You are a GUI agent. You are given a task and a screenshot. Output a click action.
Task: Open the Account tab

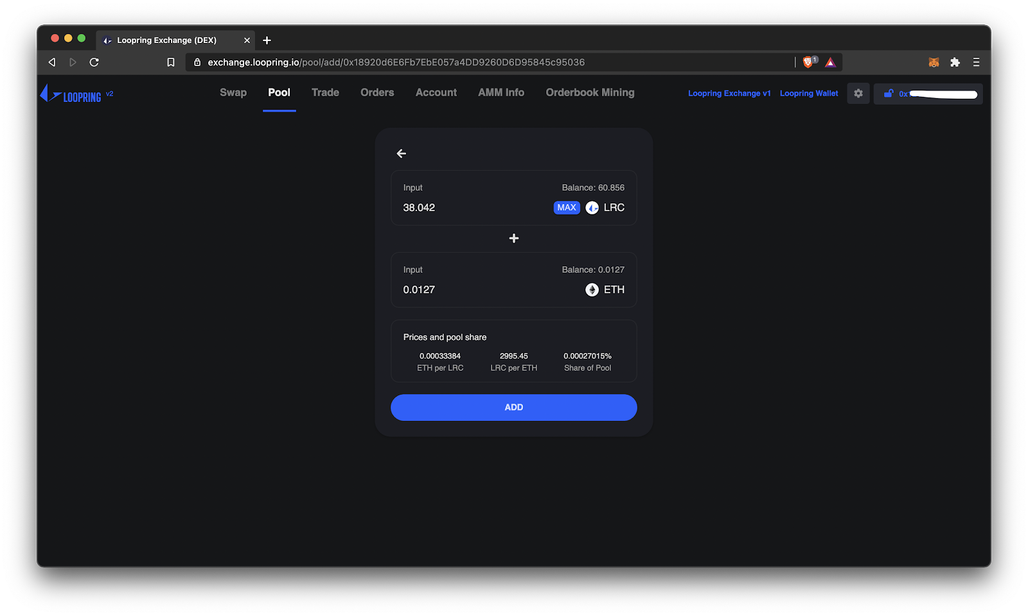coord(436,92)
